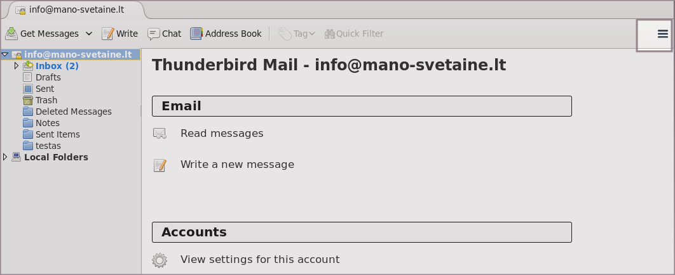
Task: Open the Deleted Messages folder
Action: tap(73, 112)
